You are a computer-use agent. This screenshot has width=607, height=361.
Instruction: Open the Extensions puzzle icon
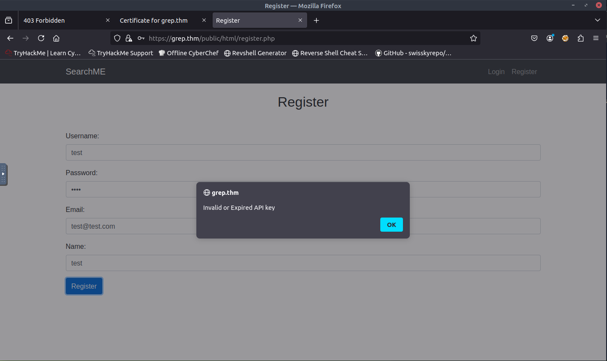pos(580,38)
